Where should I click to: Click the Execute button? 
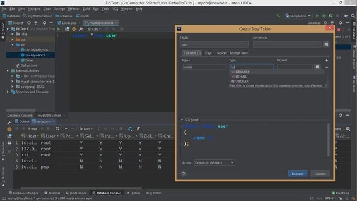click(297, 174)
